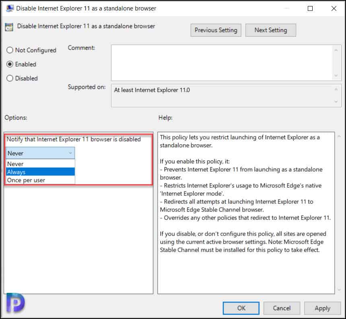Confirm with the OK button

(x=241, y=308)
